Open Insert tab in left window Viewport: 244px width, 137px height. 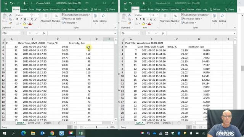[24, 10]
